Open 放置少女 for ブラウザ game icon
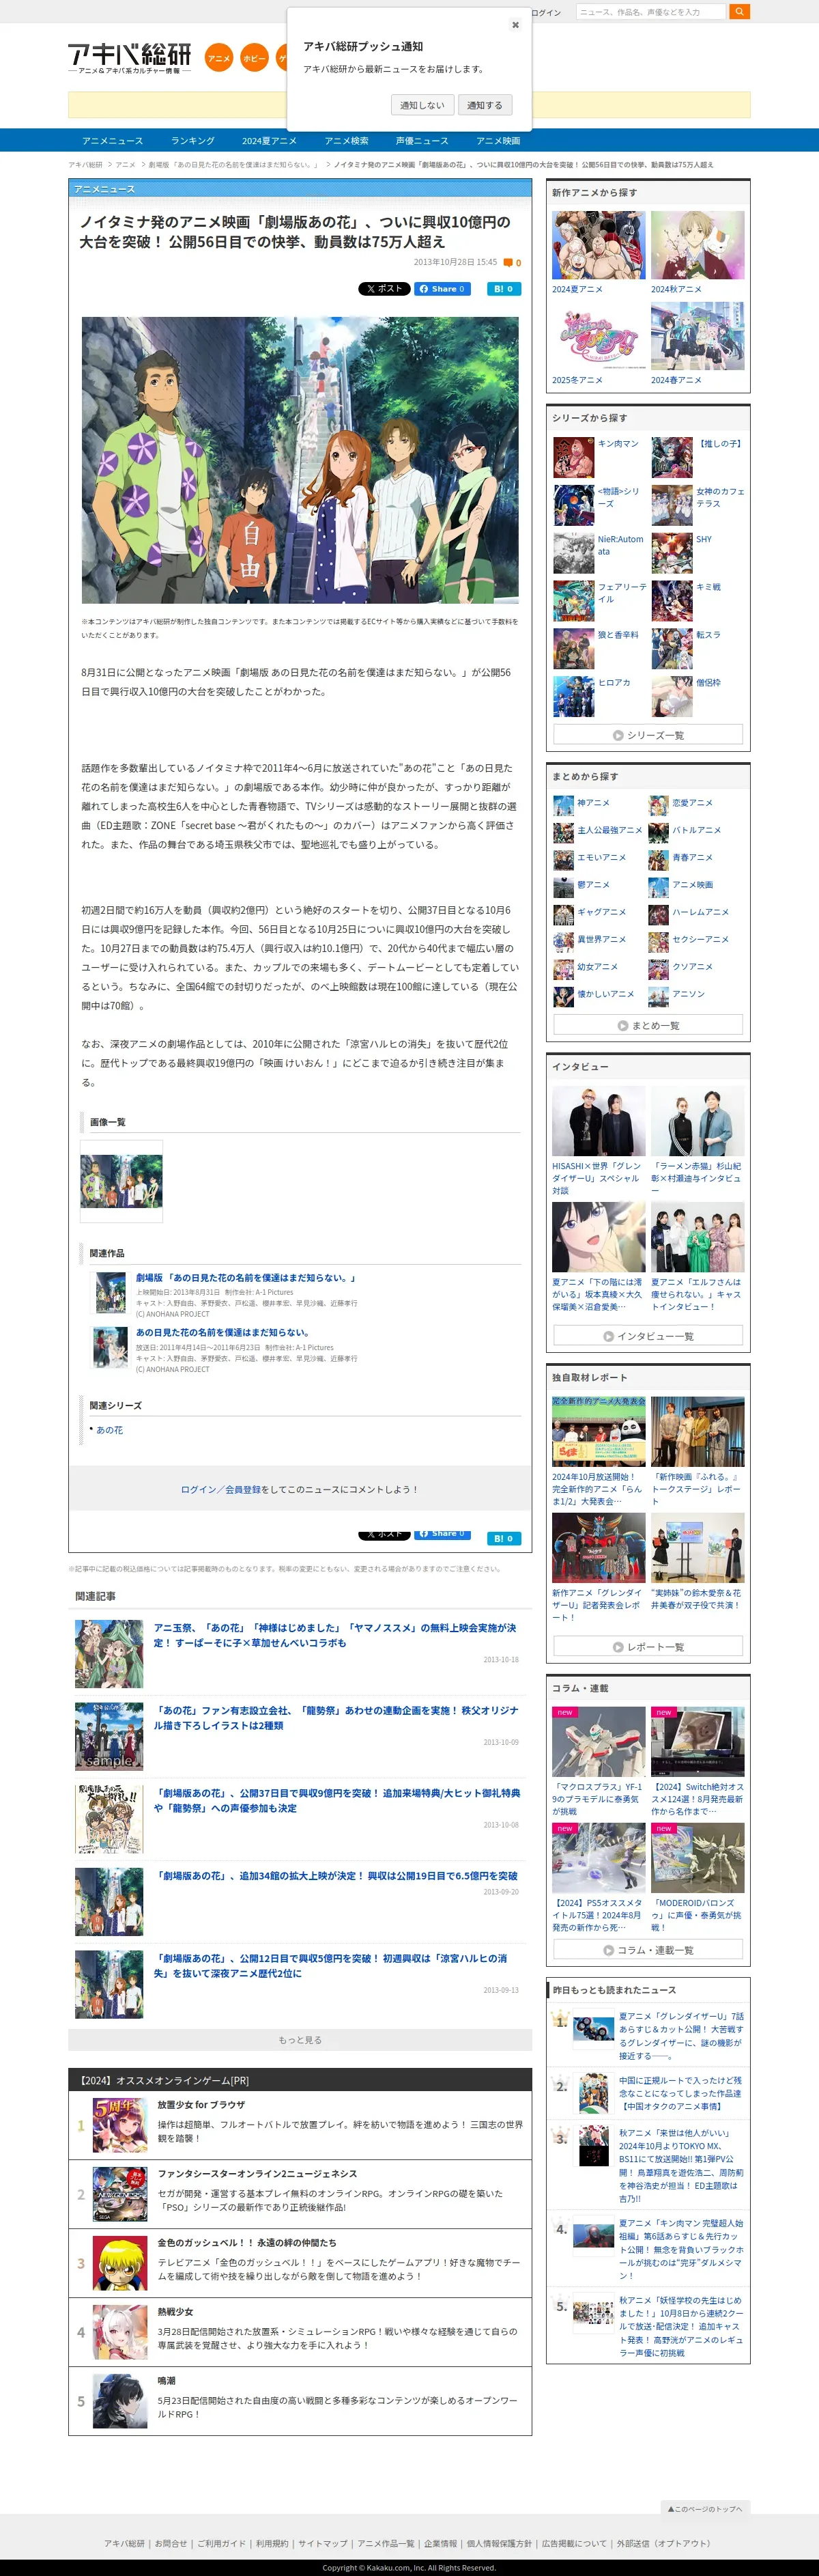The width and height of the screenshot is (819, 2576). [120, 2125]
